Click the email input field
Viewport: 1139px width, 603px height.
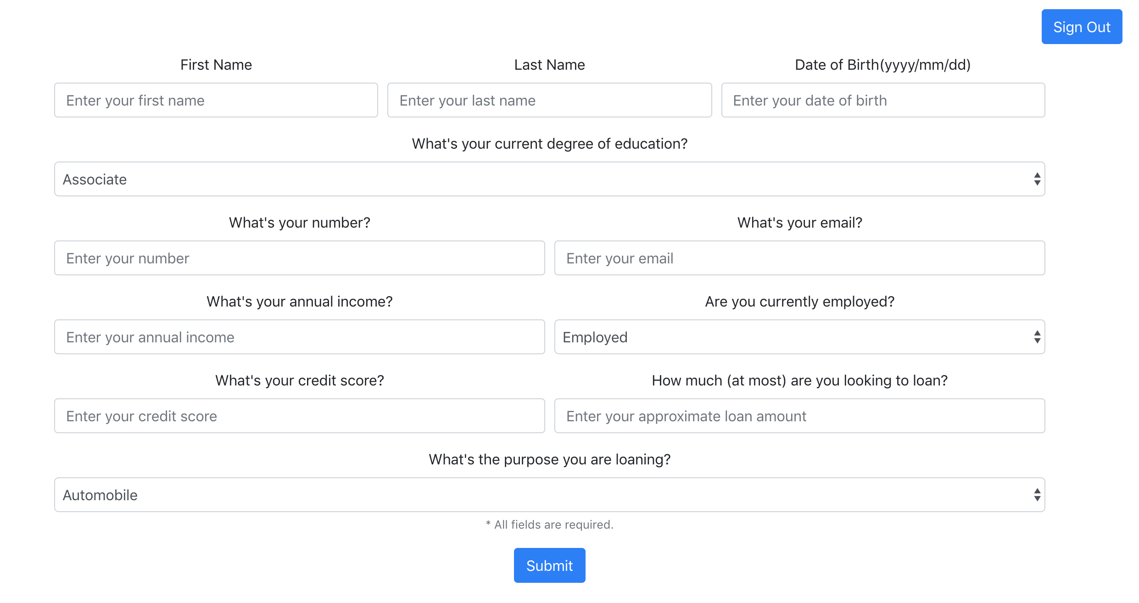point(799,258)
